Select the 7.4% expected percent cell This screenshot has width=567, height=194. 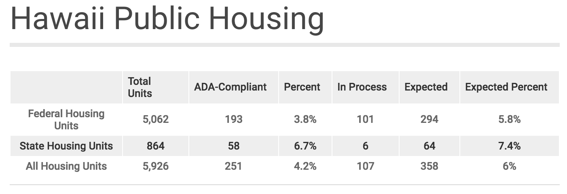pyautogui.click(x=509, y=146)
